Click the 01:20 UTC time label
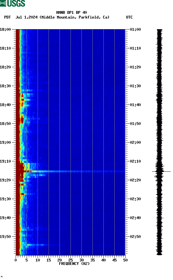This screenshot has height=280, width=173. (135, 67)
